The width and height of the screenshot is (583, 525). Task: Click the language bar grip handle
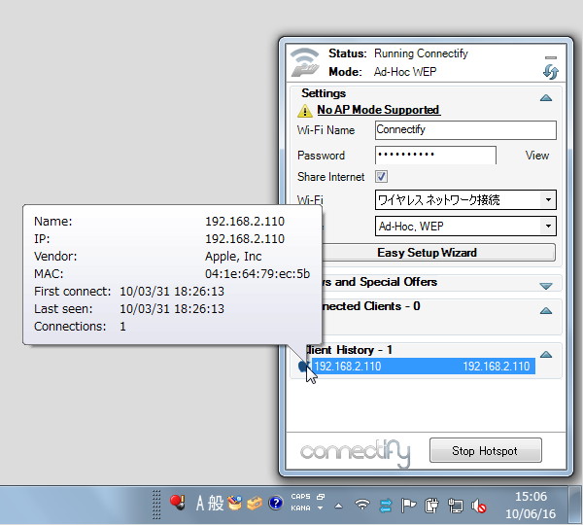[156, 505]
